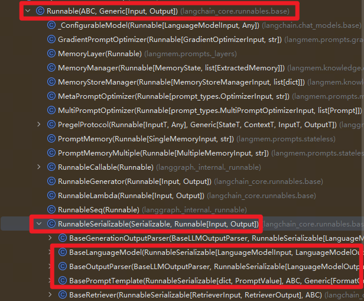Screen dimensions: 364x301
Task: Click the class icon beside RunnableLambda
Action: click(51, 195)
